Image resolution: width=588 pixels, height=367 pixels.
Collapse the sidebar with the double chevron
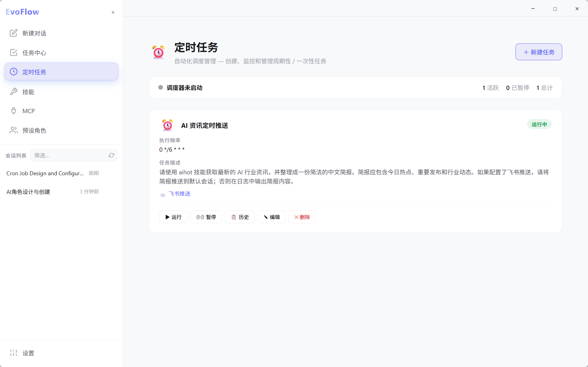pyautogui.click(x=113, y=12)
